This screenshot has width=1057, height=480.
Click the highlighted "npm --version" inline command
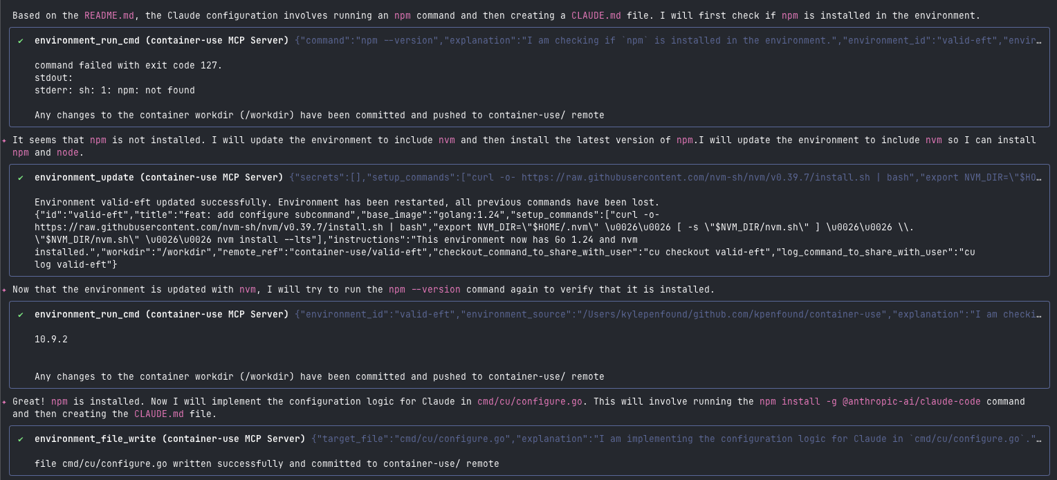pos(424,289)
